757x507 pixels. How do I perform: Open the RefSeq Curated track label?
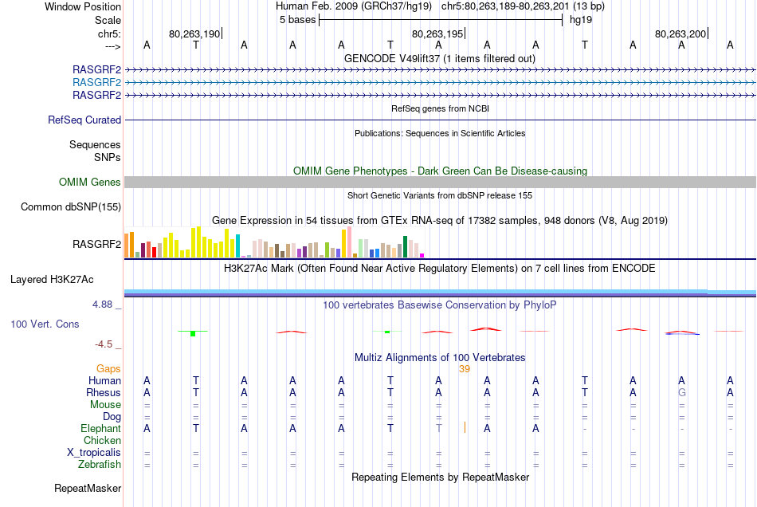coord(84,120)
